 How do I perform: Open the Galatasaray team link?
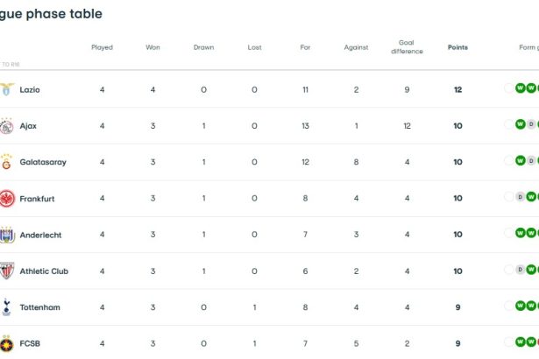click(x=43, y=162)
